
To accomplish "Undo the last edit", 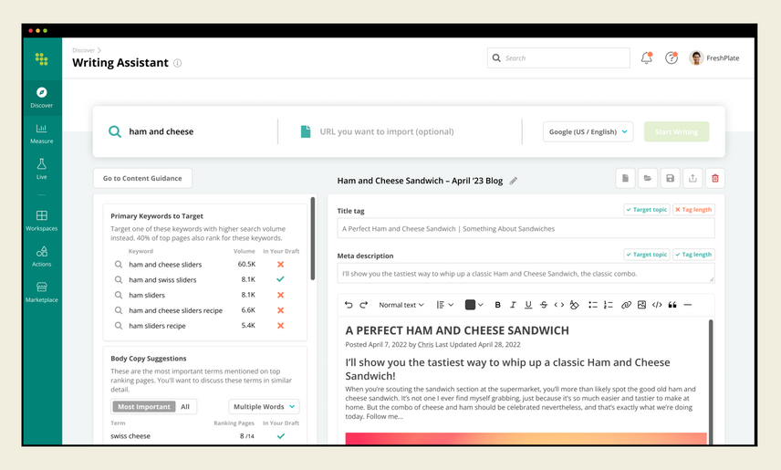I will 349,305.
